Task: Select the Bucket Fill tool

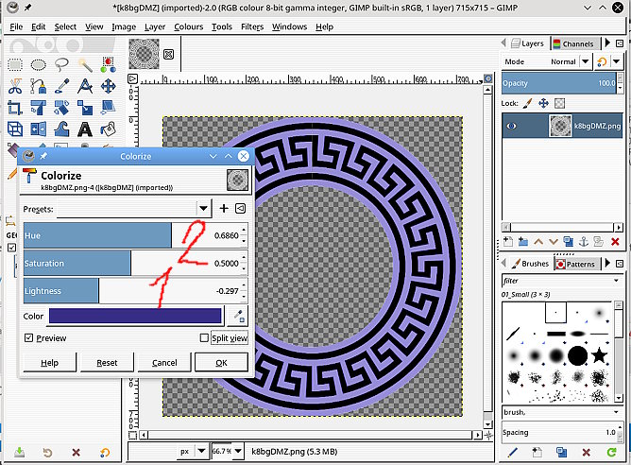Action: click(108, 129)
